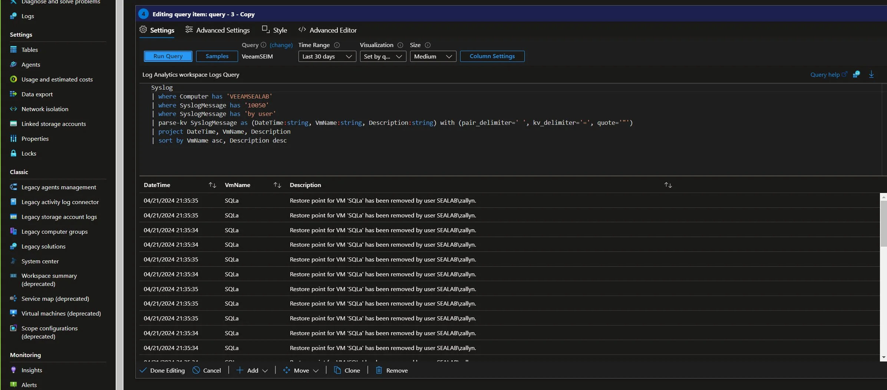
Task: Open Alerts icon in Monitoring
Action: (x=13, y=385)
